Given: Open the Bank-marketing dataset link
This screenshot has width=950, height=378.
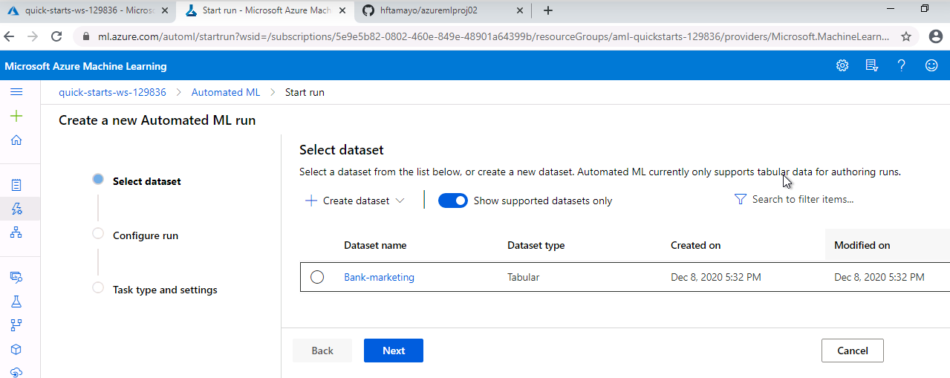Looking at the screenshot, I should point(379,277).
